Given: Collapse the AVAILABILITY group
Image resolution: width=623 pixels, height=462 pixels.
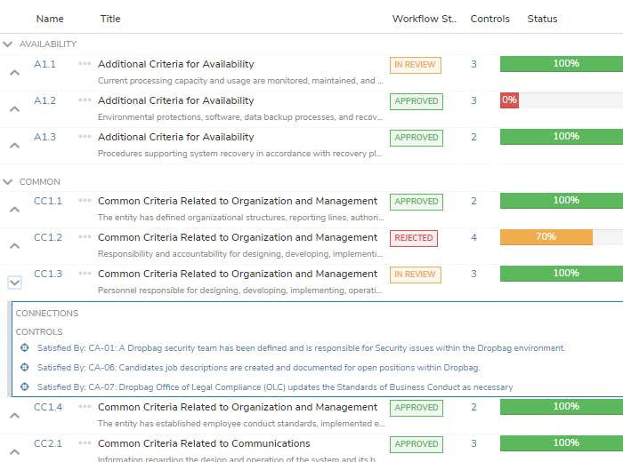Looking at the screenshot, I should [x=8, y=44].
